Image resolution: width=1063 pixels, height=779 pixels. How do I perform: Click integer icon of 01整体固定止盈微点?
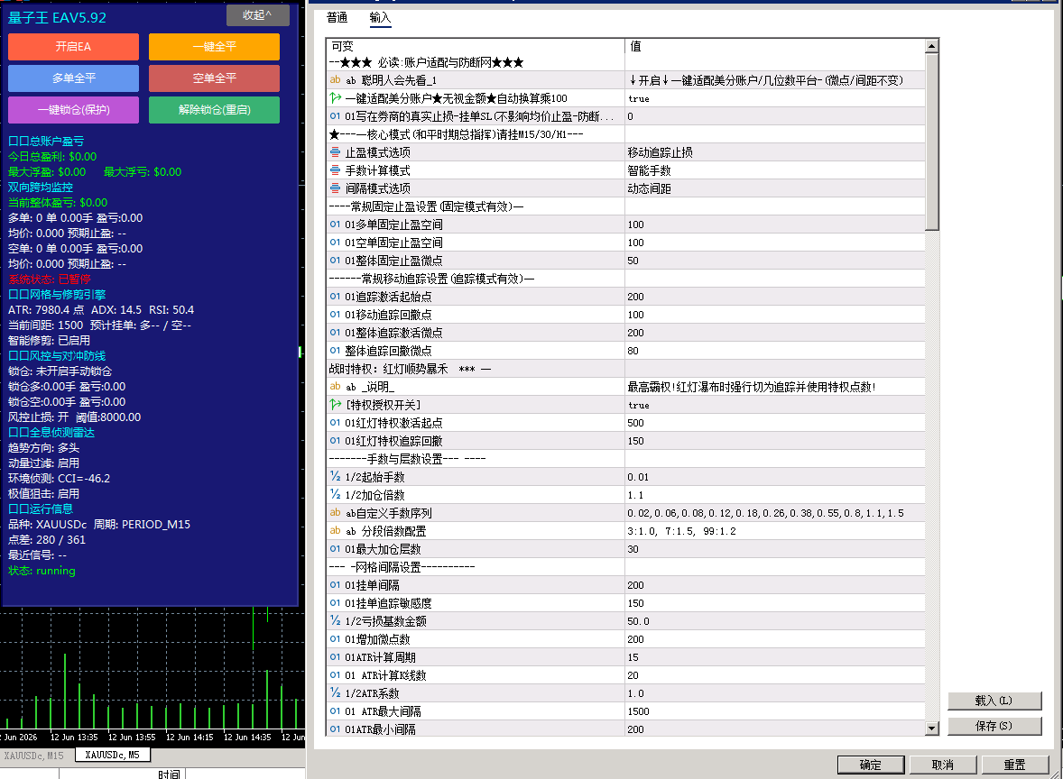335,261
